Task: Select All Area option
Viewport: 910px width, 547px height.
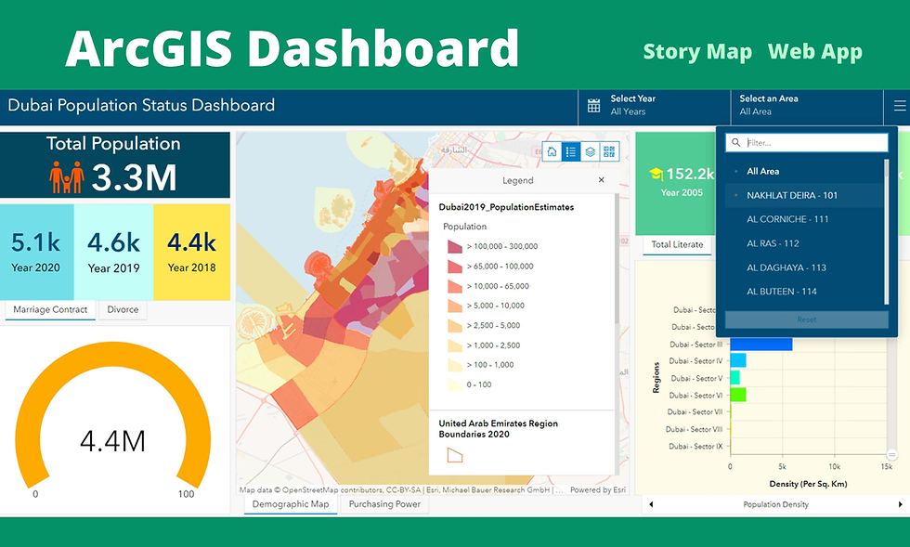Action: [x=804, y=171]
